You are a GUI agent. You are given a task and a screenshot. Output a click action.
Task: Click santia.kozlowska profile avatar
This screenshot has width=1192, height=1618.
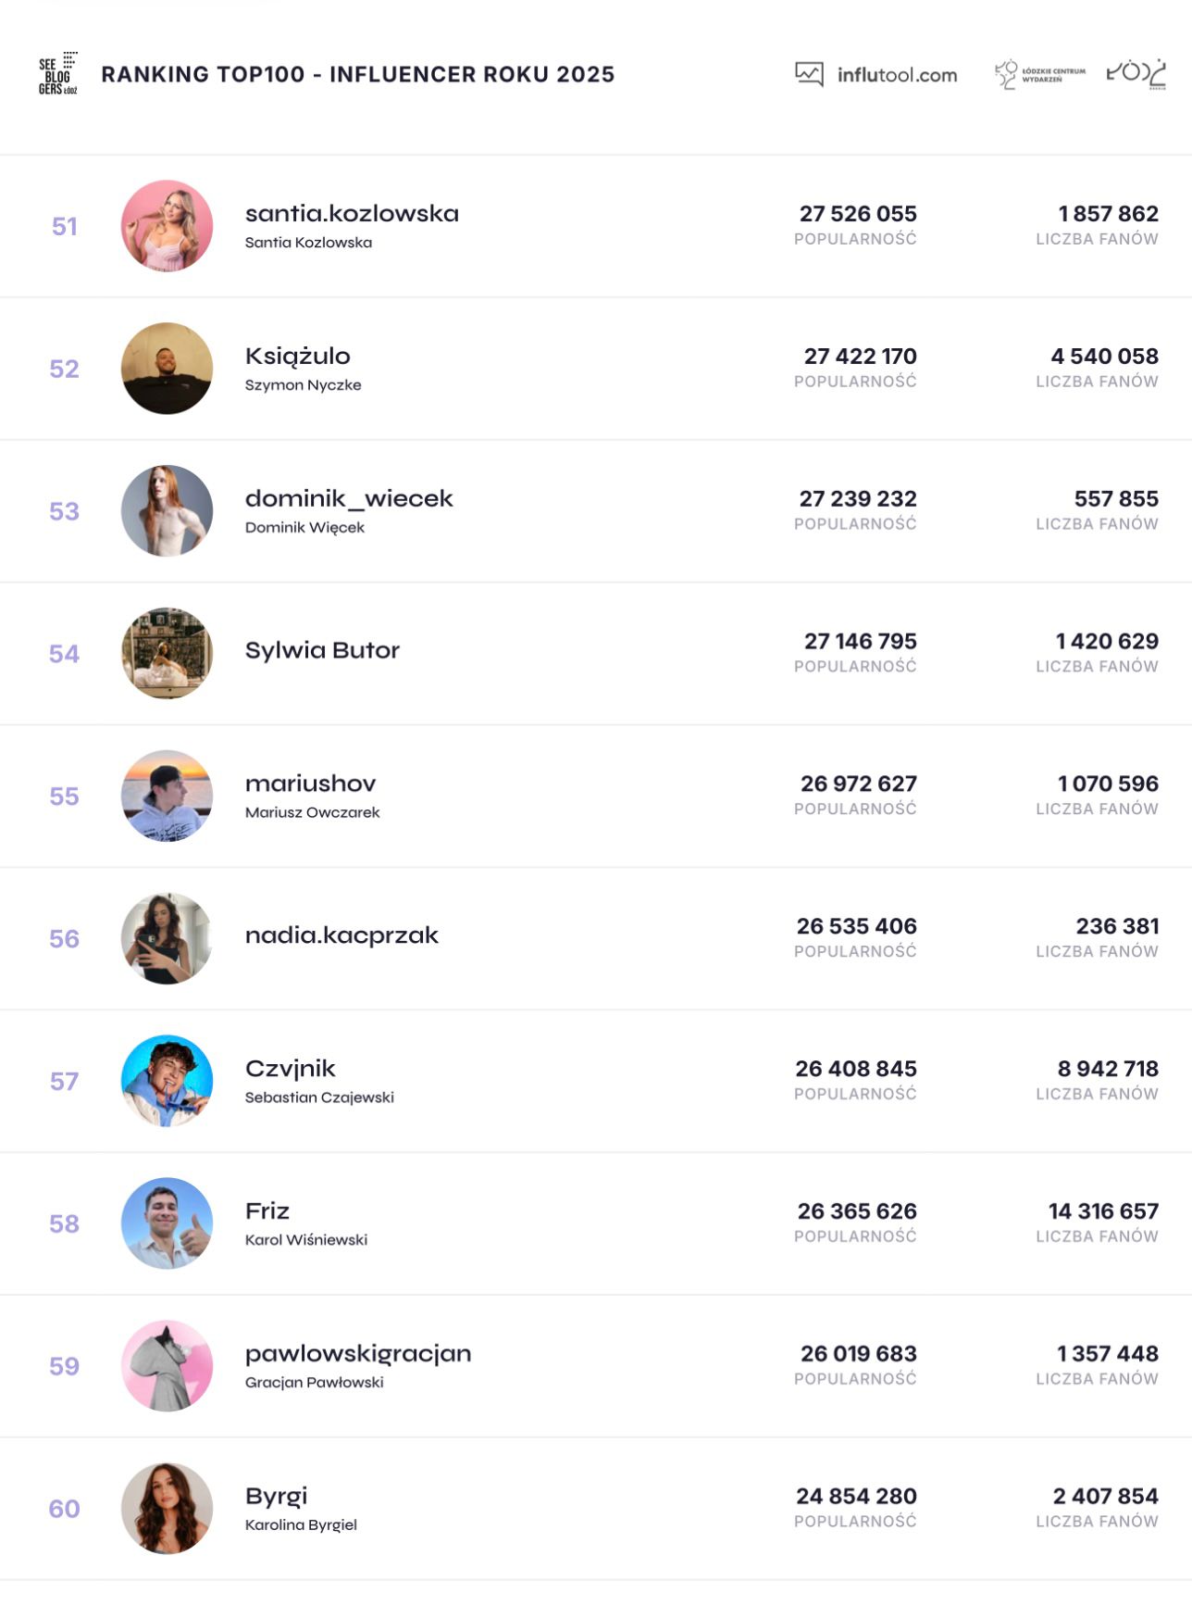coord(167,226)
